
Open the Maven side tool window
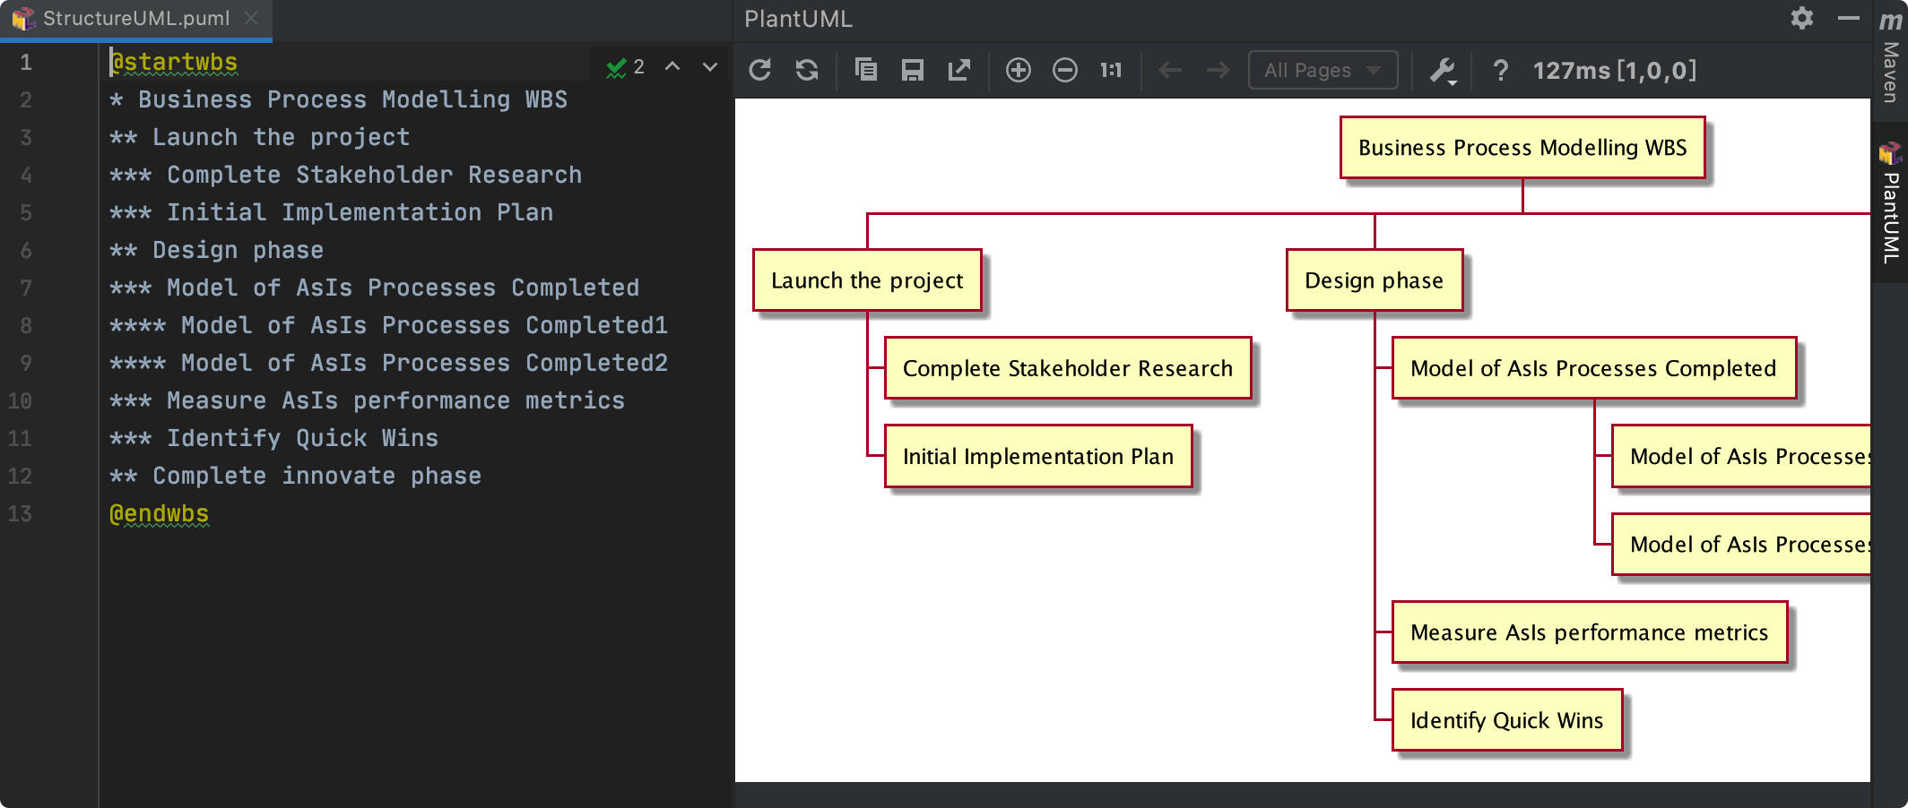click(1890, 58)
